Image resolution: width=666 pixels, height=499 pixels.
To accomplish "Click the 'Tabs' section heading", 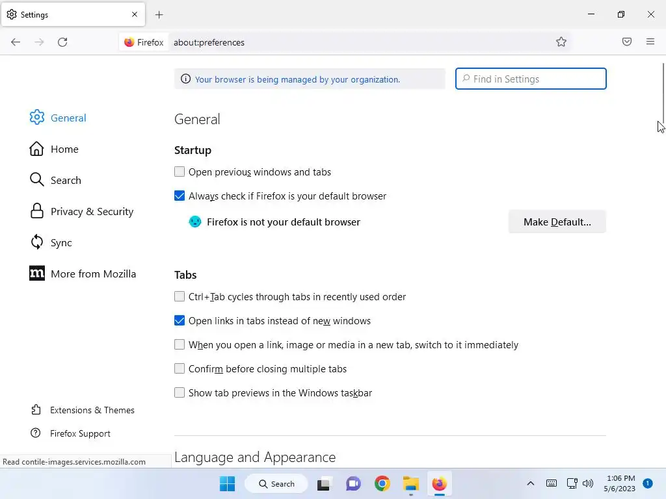I will 185,275.
